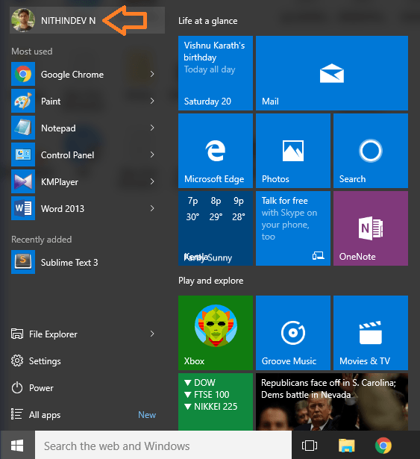Open the Xbox tile
Screen dimensions: 420x459
(x=216, y=333)
